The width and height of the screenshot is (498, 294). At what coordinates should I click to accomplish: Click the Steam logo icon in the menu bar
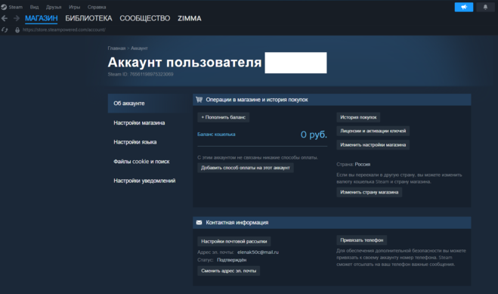coord(4,7)
